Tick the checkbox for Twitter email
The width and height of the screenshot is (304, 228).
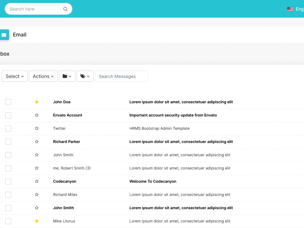(8, 128)
